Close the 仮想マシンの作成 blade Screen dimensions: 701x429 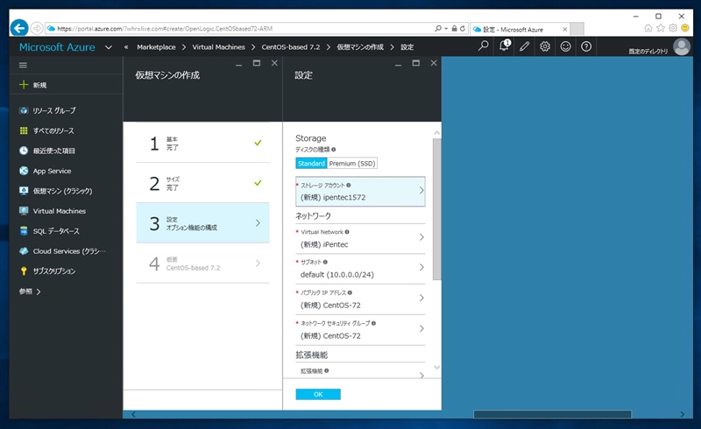coord(274,63)
